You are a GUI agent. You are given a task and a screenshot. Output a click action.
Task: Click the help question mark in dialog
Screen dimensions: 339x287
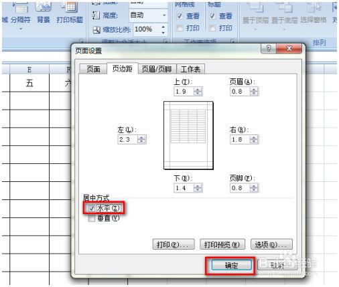(269, 48)
